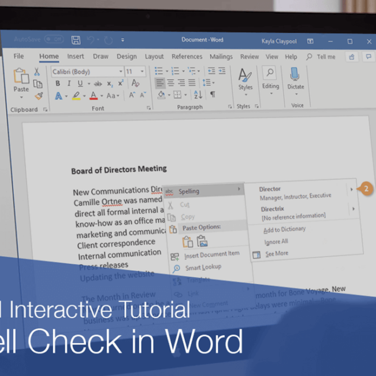
Task: Click Smart Lookup in context menu
Action: 203,267
